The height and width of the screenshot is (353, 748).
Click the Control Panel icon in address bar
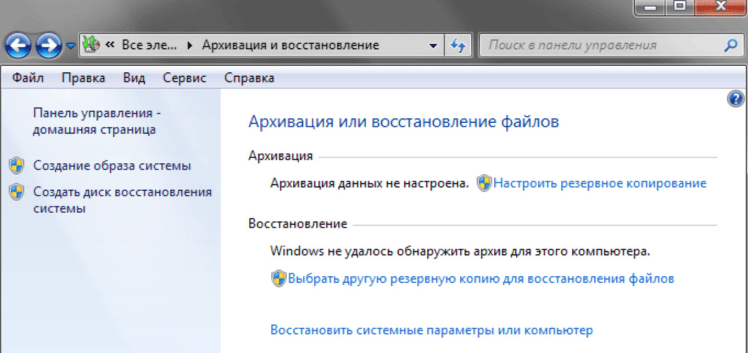[x=91, y=45]
